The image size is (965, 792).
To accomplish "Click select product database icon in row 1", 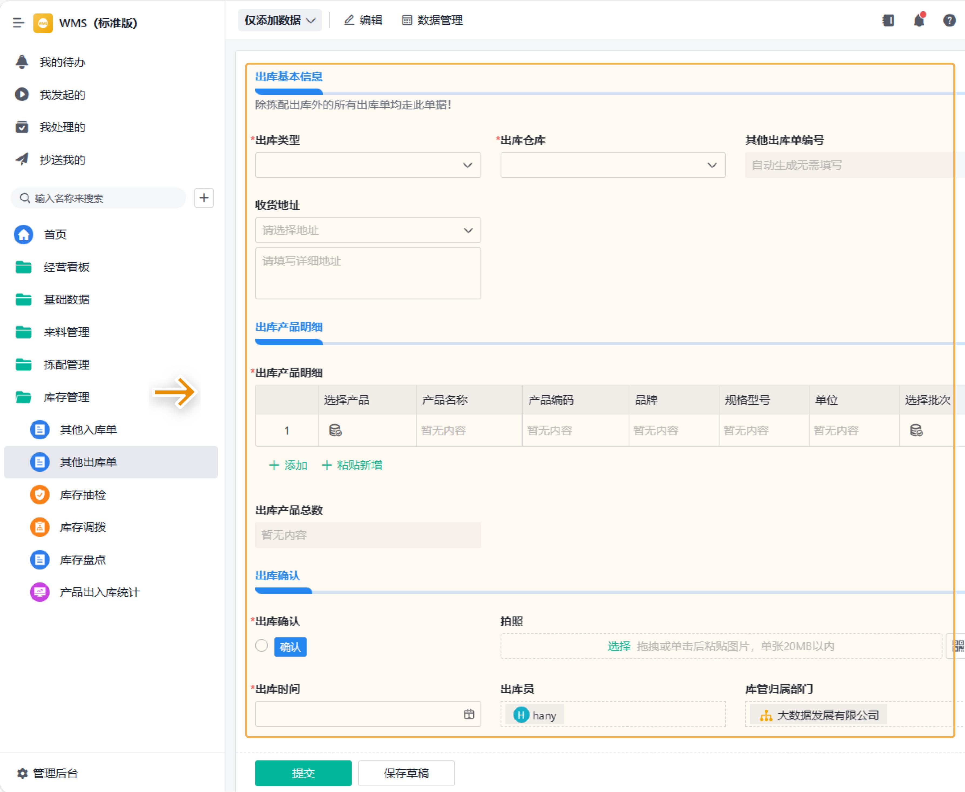I will coord(335,430).
